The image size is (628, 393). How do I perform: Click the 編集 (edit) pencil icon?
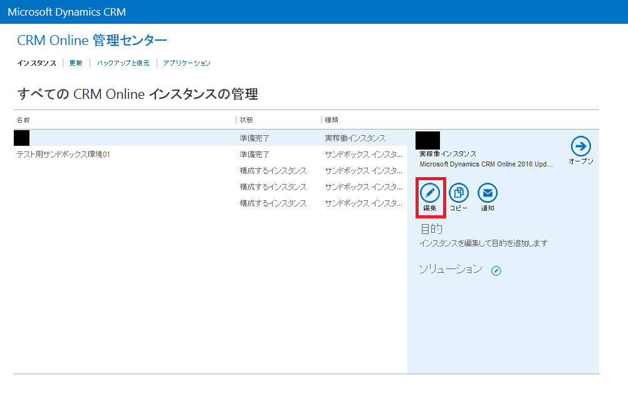tap(430, 193)
